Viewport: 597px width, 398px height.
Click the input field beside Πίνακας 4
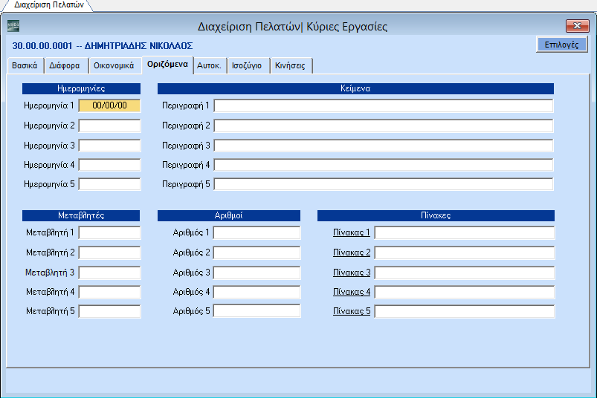click(465, 292)
